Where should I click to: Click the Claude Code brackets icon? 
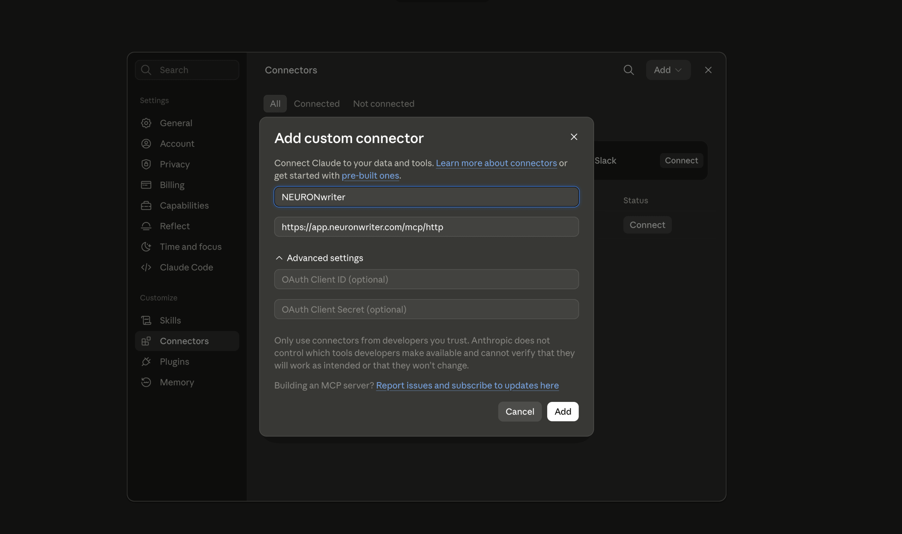coord(146,267)
